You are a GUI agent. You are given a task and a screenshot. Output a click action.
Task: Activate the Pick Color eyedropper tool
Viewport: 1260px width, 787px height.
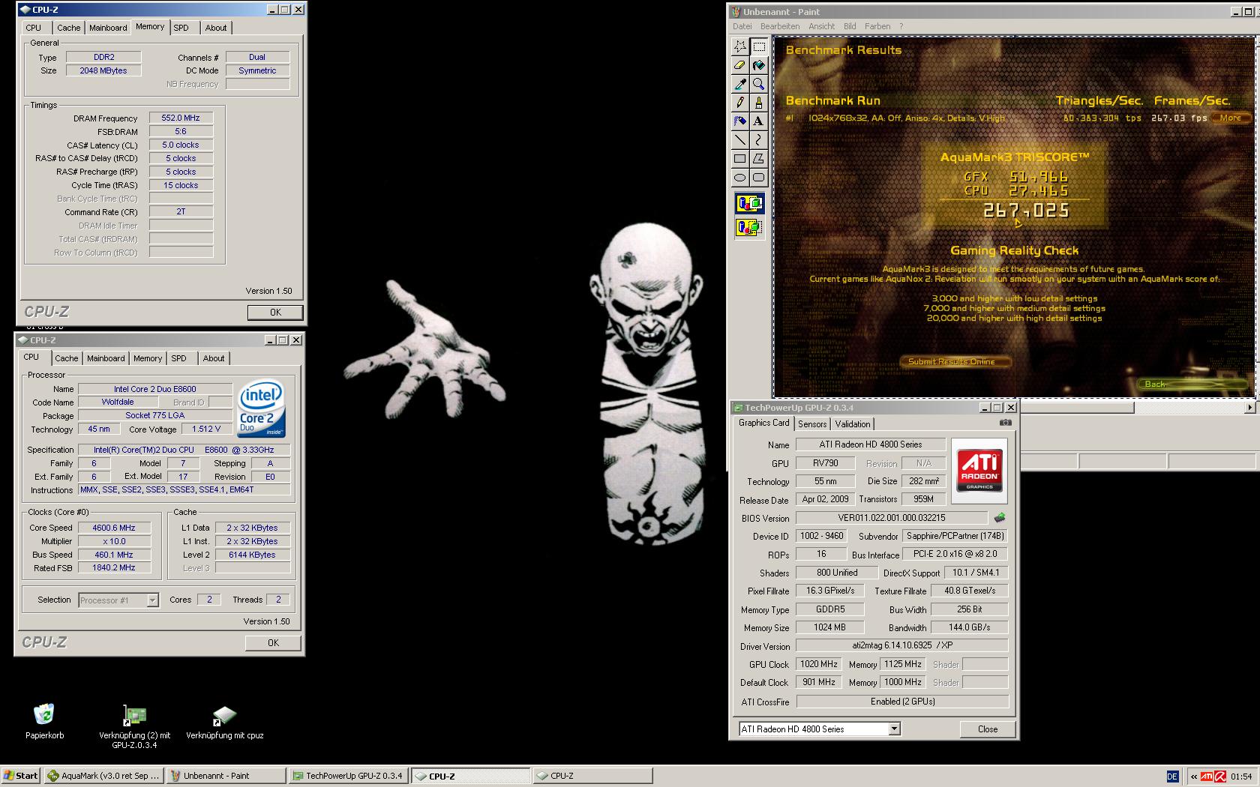(x=739, y=84)
